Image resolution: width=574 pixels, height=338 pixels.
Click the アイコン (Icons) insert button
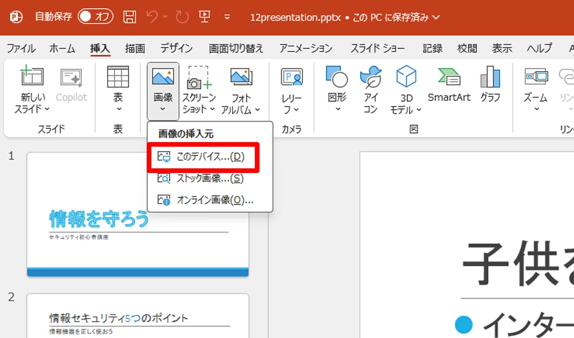pyautogui.click(x=371, y=90)
